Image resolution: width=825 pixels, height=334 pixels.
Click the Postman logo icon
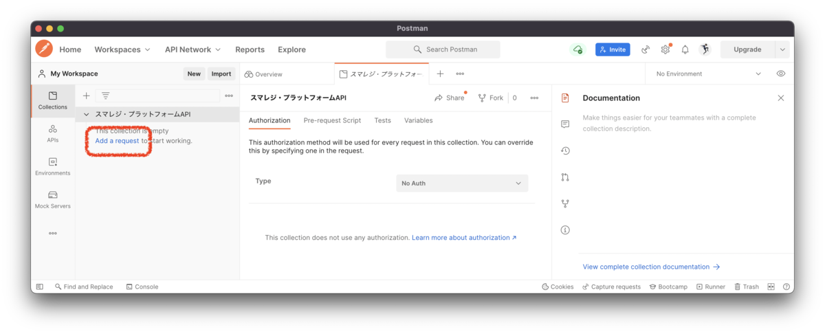[x=44, y=49]
